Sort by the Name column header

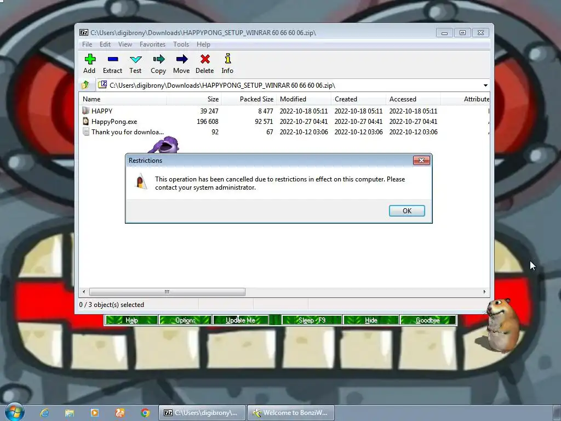coord(123,99)
